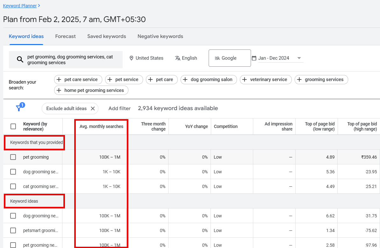Image resolution: width=380 pixels, height=248 pixels.
Task: Open the Negative keywords tab
Action: tap(160, 36)
